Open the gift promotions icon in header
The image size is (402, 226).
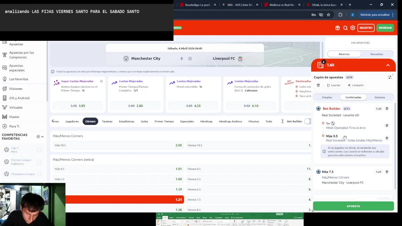coord(338,28)
